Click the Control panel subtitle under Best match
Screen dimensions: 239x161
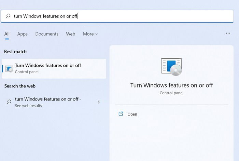(x=27, y=72)
